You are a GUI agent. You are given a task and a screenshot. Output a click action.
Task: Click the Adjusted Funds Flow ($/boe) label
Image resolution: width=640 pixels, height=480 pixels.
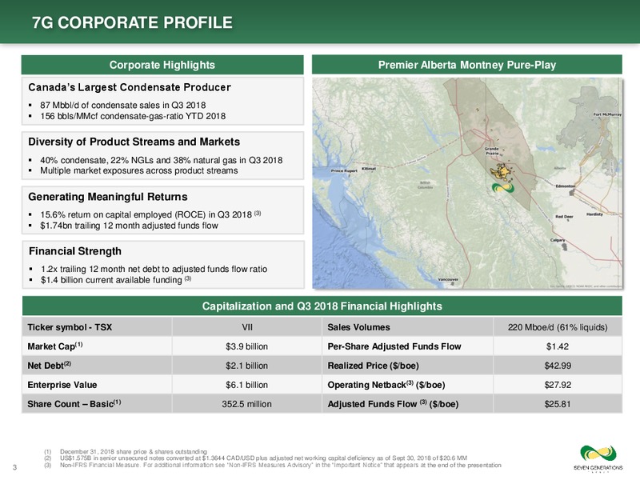(393, 404)
